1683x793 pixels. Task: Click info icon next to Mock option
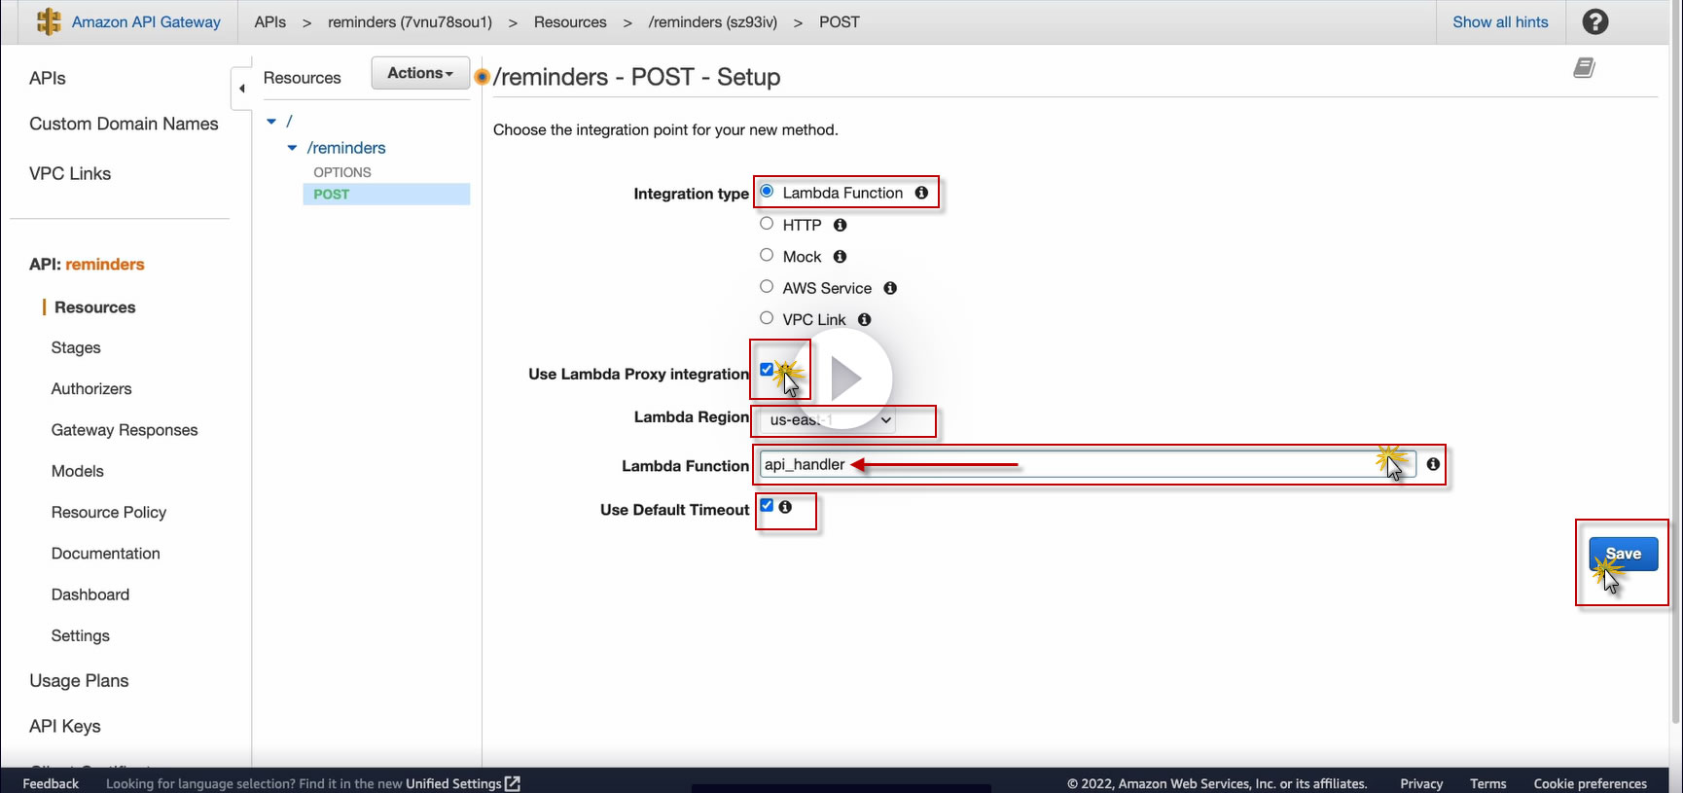point(840,257)
